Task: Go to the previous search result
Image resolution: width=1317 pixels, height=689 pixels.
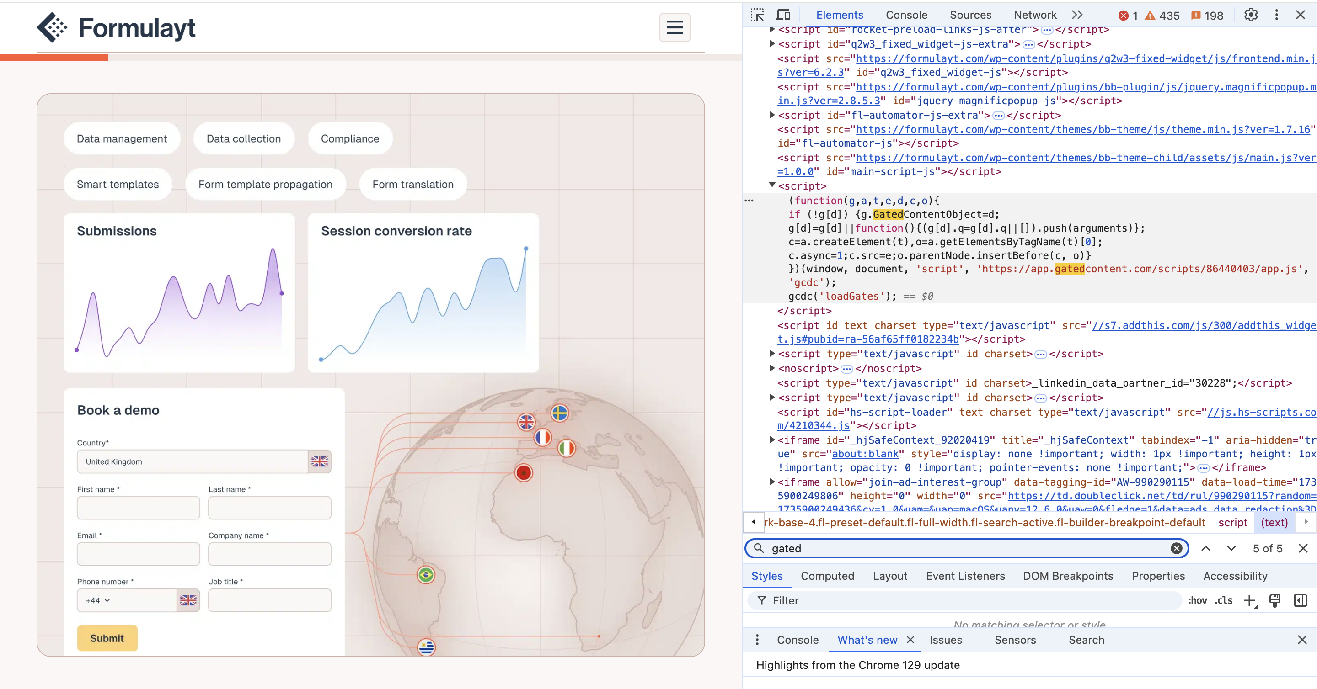Action: click(1205, 548)
